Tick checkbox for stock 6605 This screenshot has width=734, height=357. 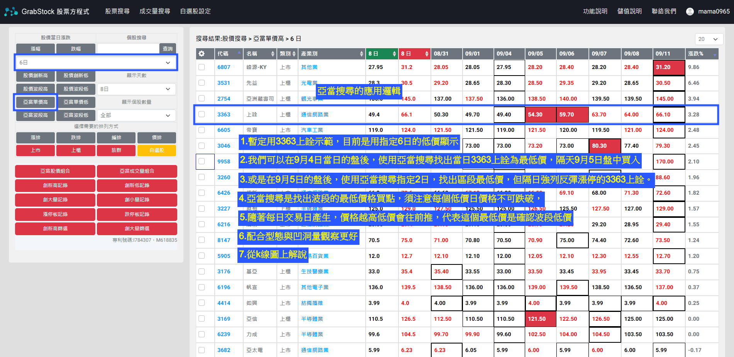(202, 130)
